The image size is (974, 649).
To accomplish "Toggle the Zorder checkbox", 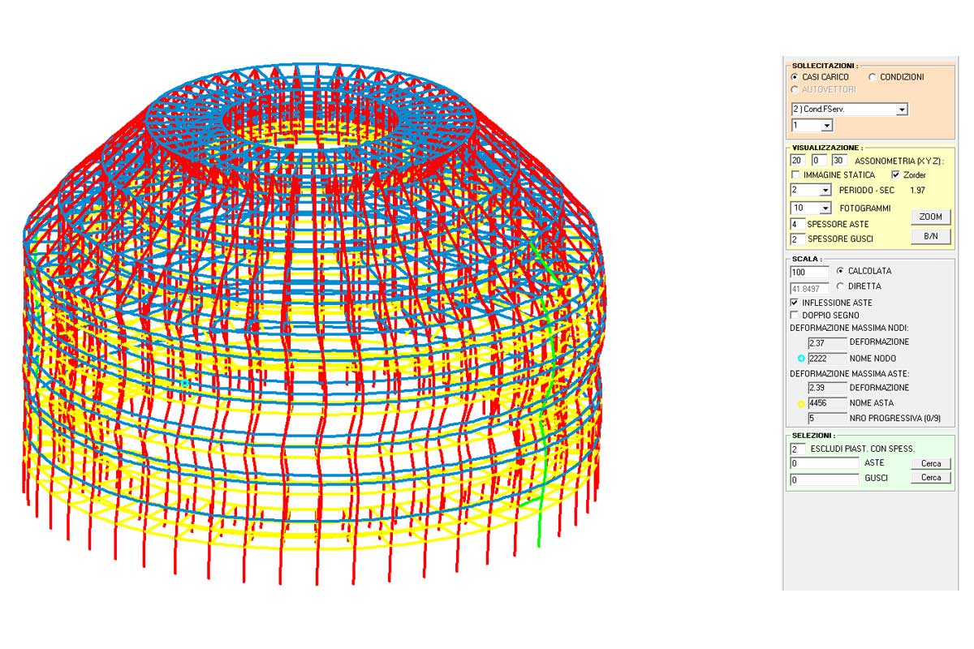I will point(895,175).
